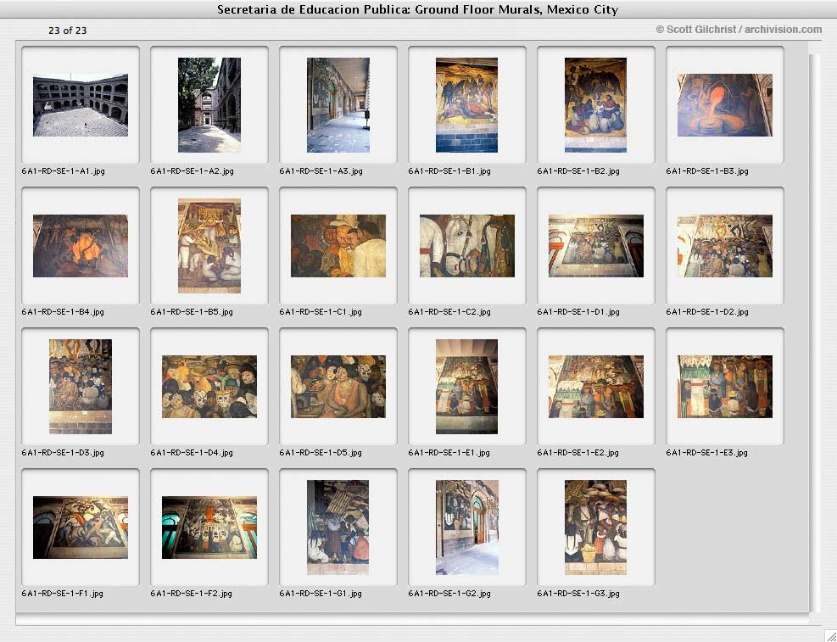
Task: Click the filename label 6A1-RD-SE-1-G1.jpg
Action: tap(321, 594)
